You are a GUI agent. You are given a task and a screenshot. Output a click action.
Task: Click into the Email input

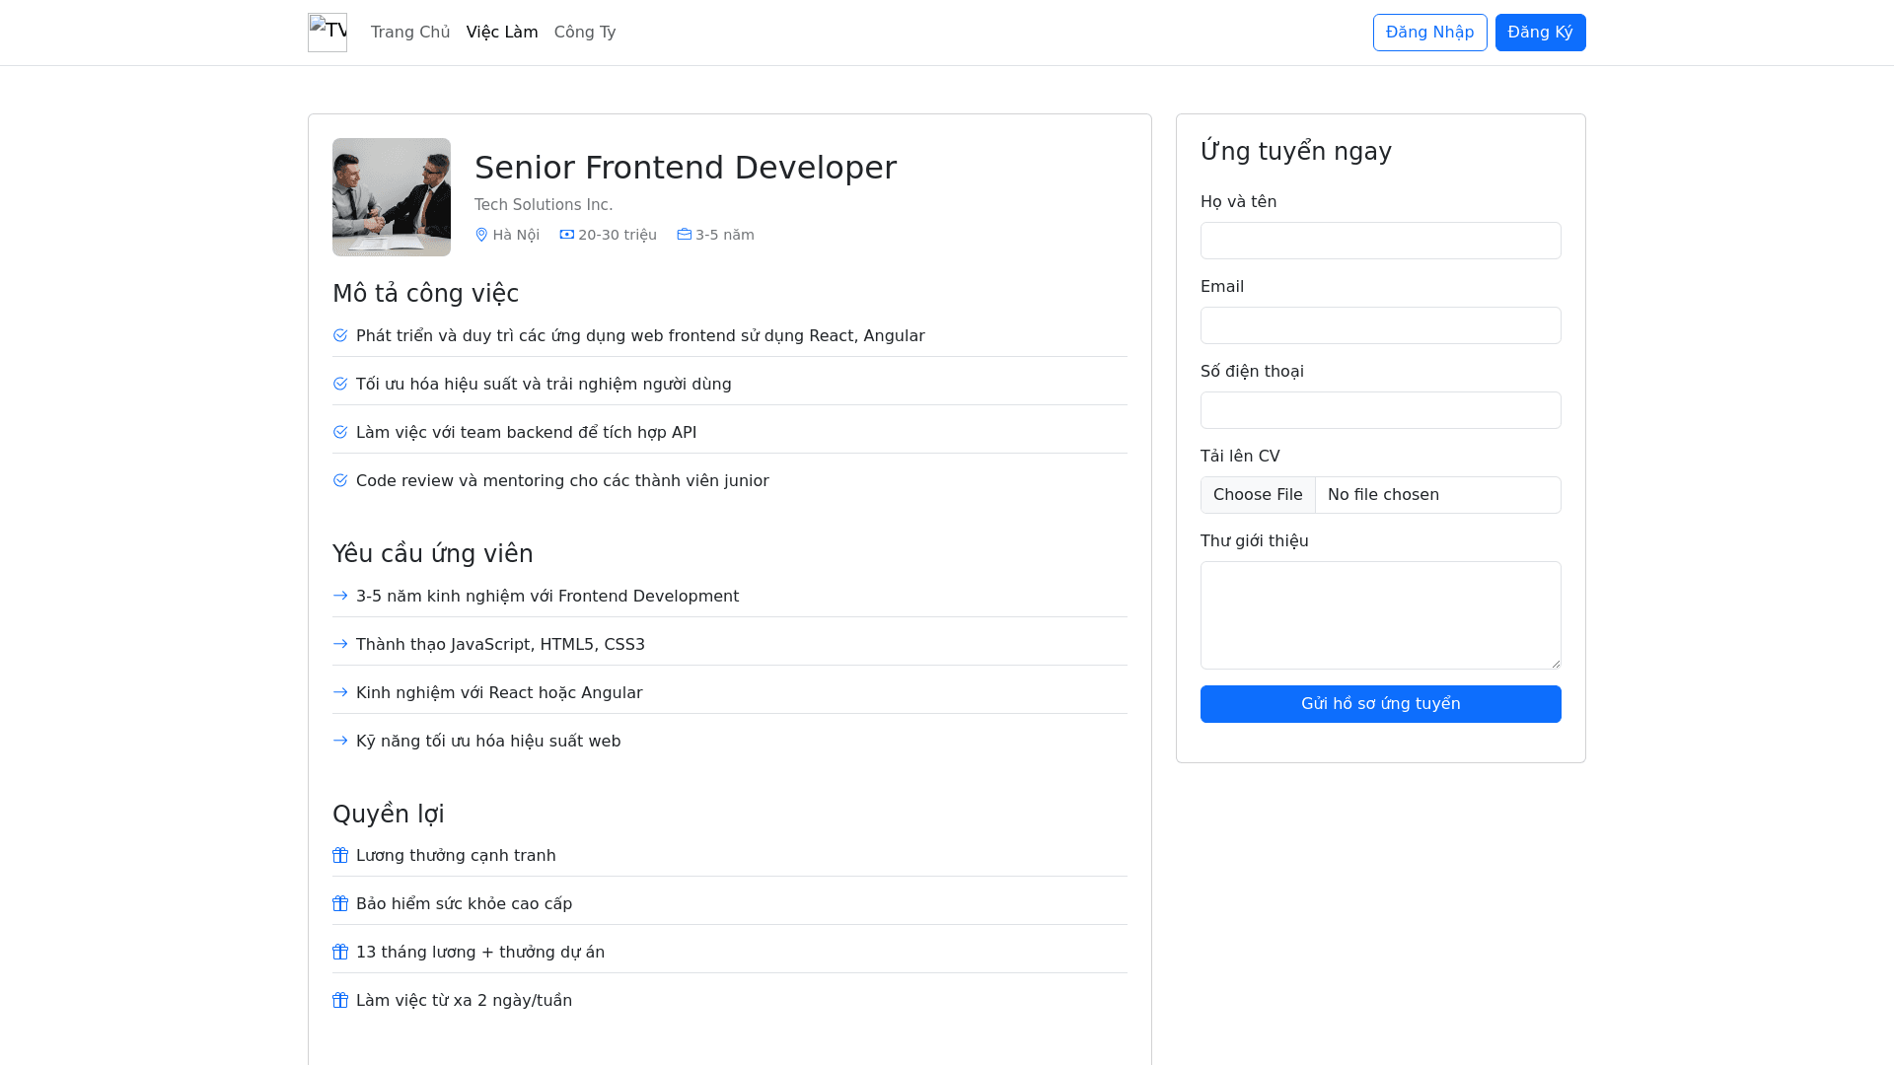1380,325
